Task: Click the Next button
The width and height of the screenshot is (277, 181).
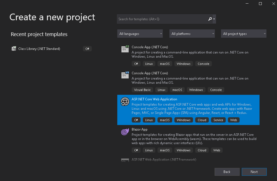Action: 254,172
